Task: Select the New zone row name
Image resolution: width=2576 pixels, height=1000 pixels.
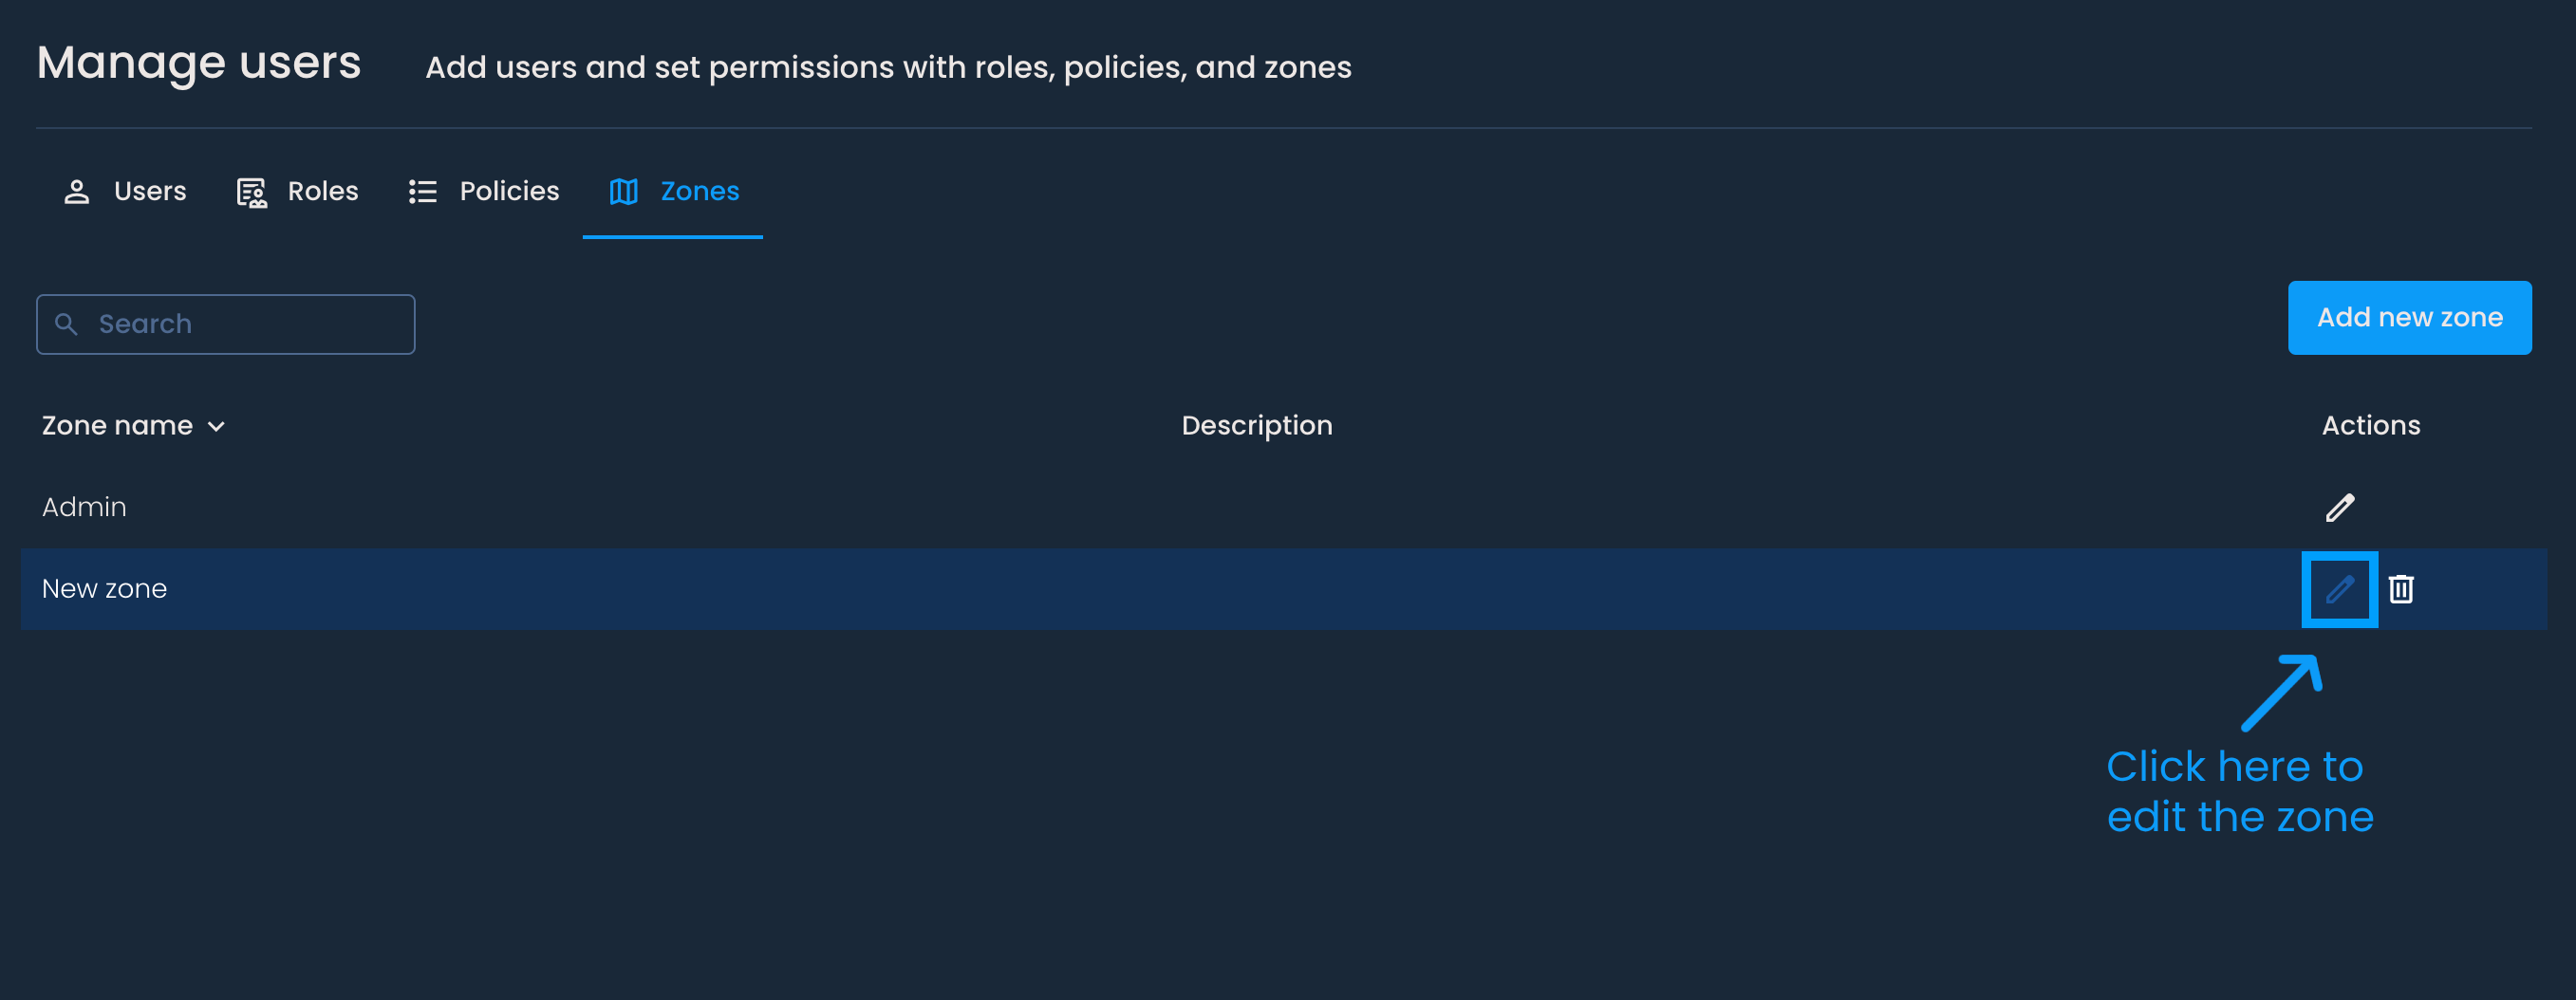Action: point(104,589)
